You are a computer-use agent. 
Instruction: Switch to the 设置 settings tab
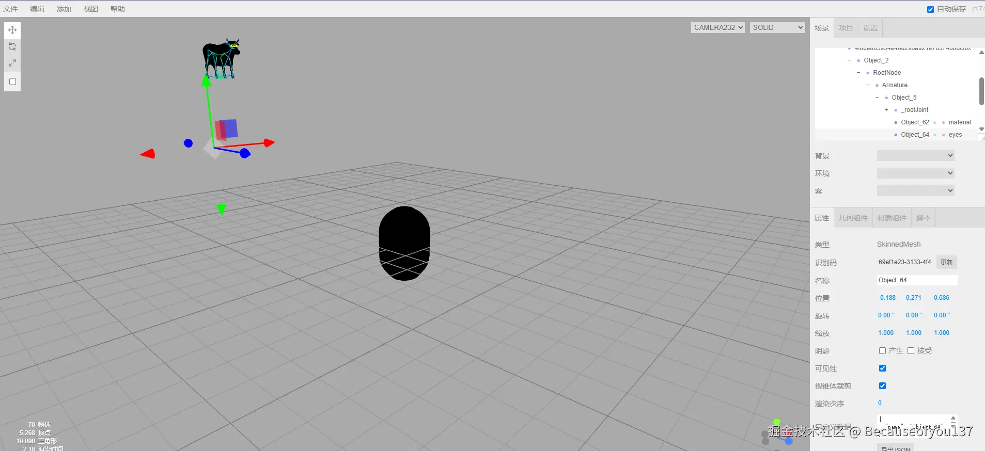pyautogui.click(x=870, y=28)
